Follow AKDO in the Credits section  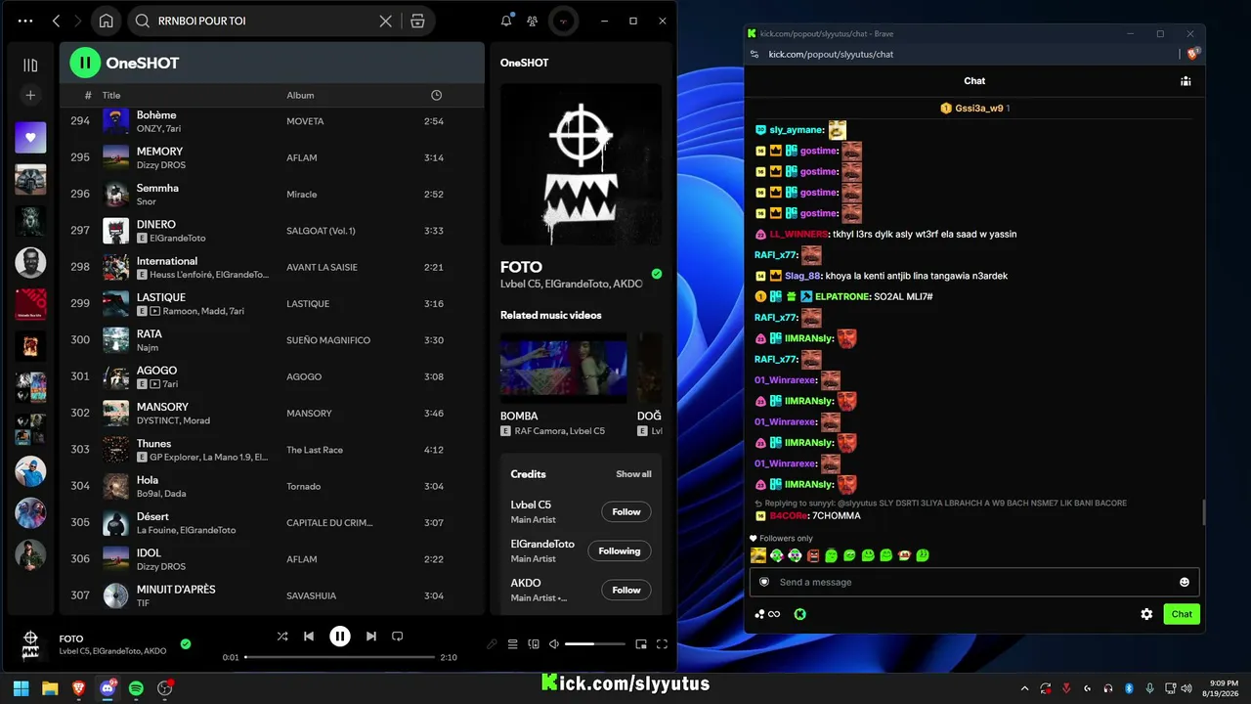(x=626, y=590)
